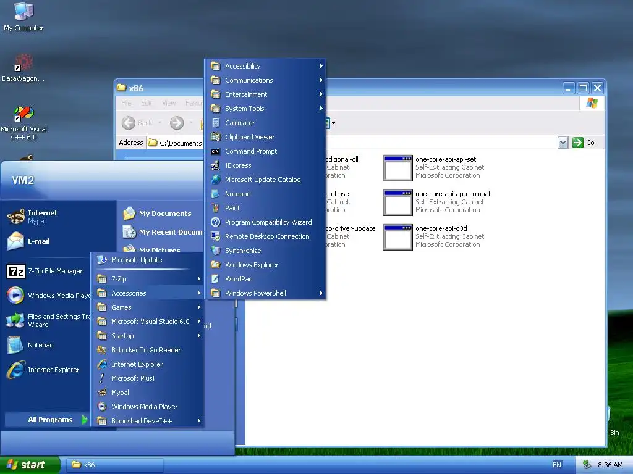Expand Windows PowerShell submenu

[265, 293]
